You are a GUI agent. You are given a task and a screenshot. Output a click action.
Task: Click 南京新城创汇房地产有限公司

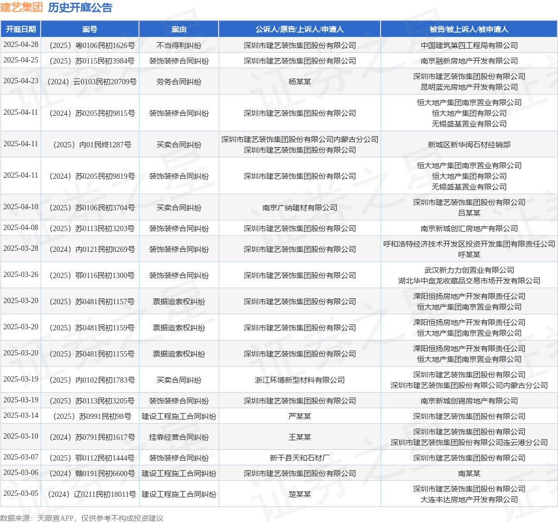(469, 228)
